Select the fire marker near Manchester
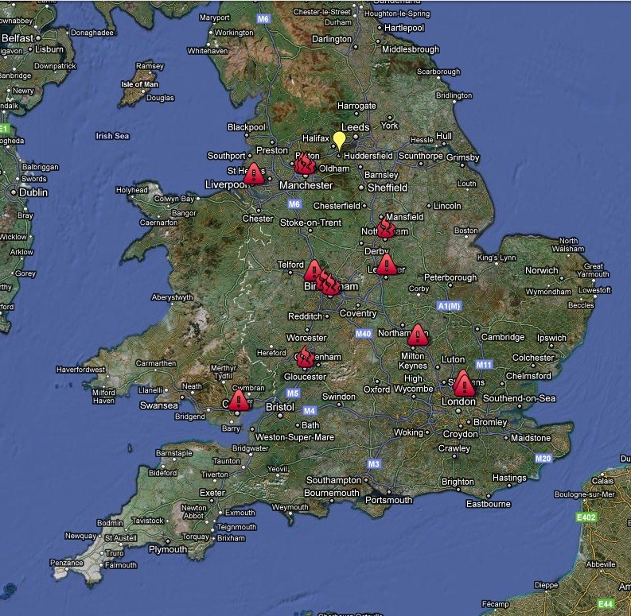This screenshot has width=631, height=616. tap(304, 165)
